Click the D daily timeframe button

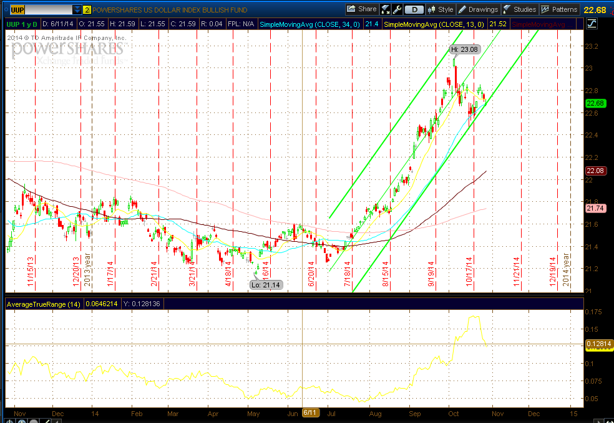tap(414, 9)
